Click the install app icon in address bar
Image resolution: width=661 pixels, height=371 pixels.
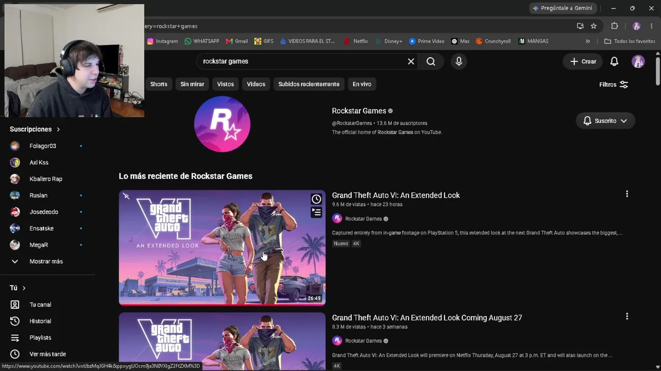click(580, 26)
